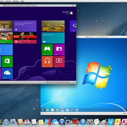Click the keyboard device icon in the Windows 8 status bar
This screenshot has height=127, width=127.
click(47, 82)
